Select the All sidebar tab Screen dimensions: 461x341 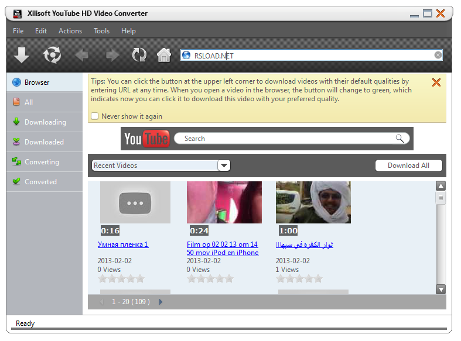click(x=45, y=102)
